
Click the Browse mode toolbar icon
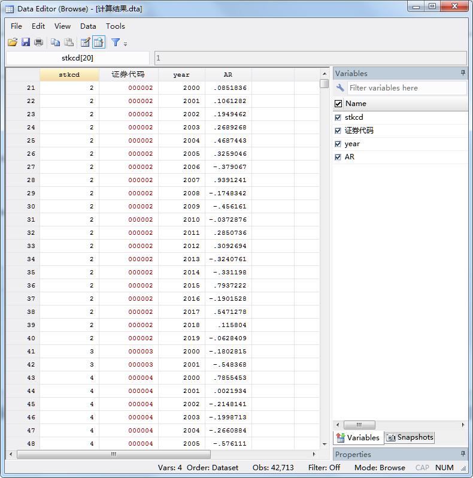[99, 43]
